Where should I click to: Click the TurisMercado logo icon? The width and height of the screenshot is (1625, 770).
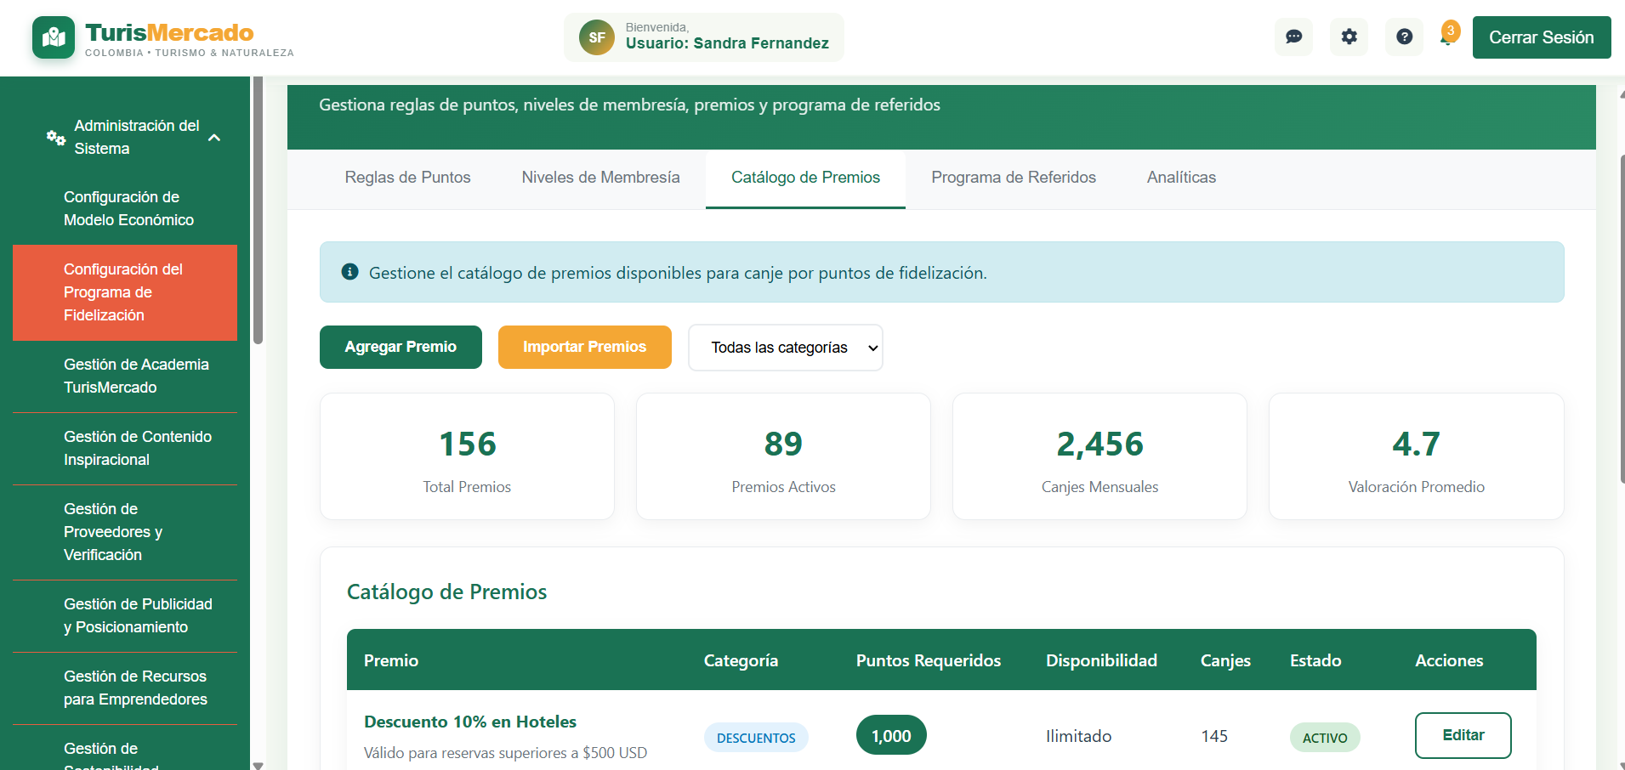[x=53, y=37]
